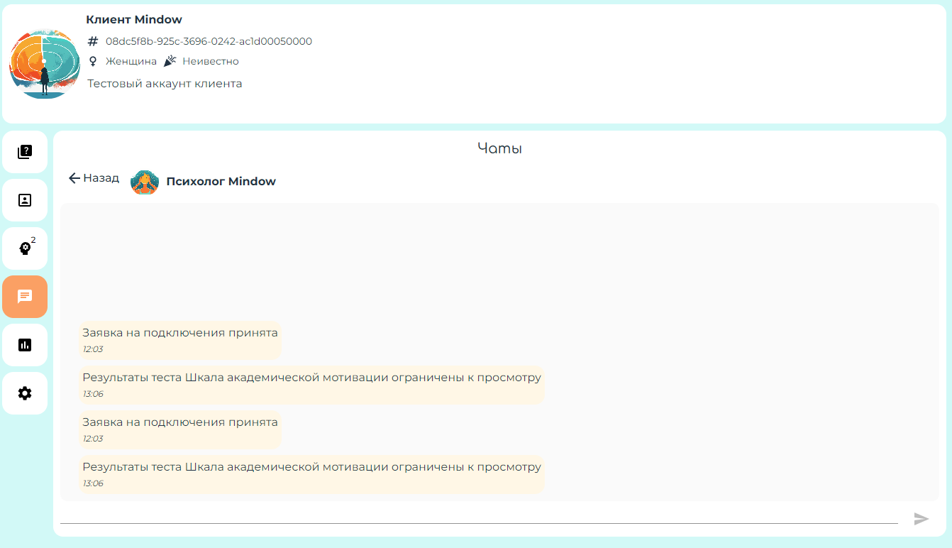This screenshot has width=952, height=548.
Task: Click the send message arrow icon
Action: pyautogui.click(x=921, y=519)
